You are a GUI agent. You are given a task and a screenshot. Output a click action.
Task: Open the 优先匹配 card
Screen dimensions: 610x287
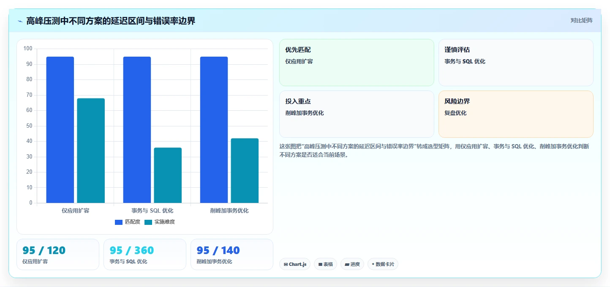(357, 63)
